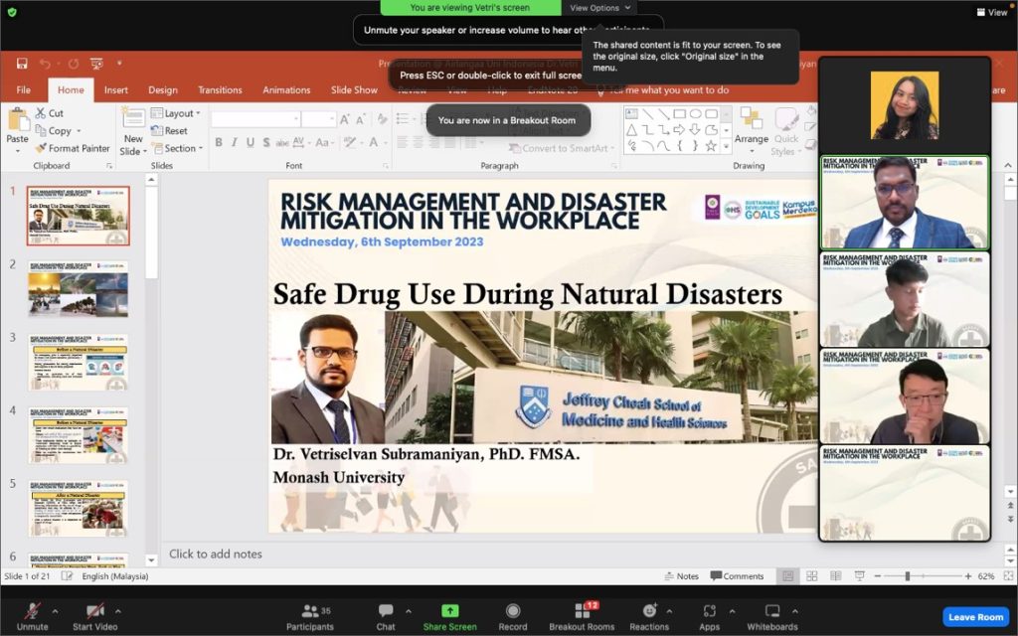Select slide 4 thumbnail
The image size is (1018, 636).
(x=78, y=435)
